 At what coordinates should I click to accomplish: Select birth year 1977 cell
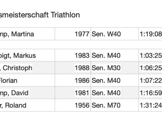tap(73, 34)
